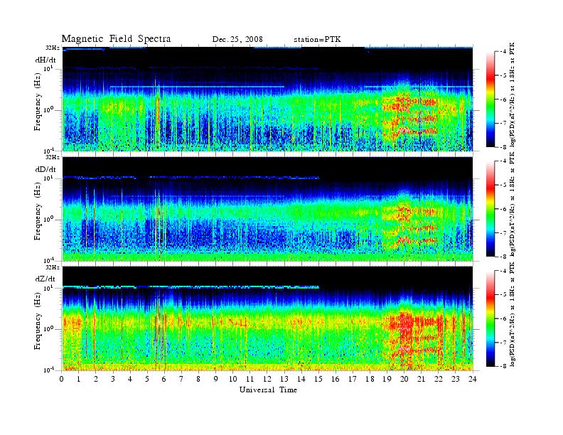Viewport: 563px width, 435px height.
Task: Click the 10^-1 frequency tick of the dH/dt panel
Action: (48, 150)
